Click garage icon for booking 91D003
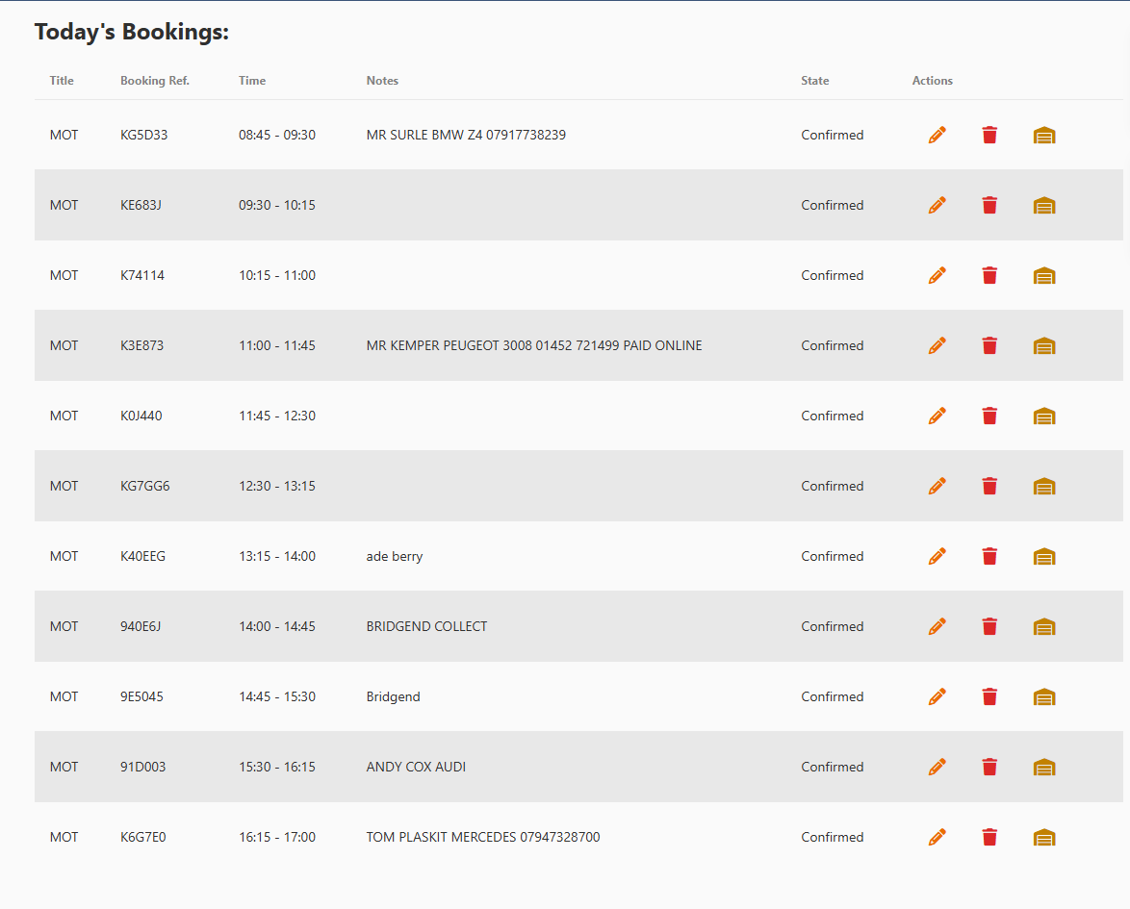Screen dimensions: 1130x909 pos(1044,768)
